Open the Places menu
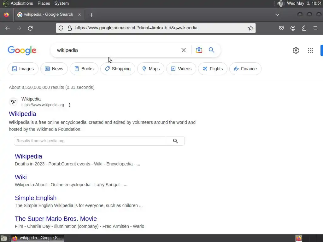The height and width of the screenshot is (242, 323). 44,3
